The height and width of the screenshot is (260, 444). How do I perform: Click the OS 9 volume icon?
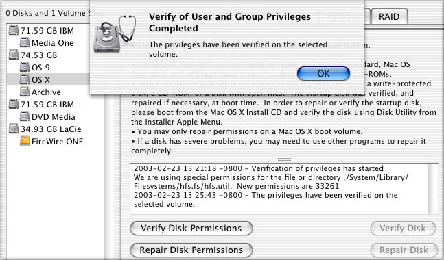tap(25, 67)
